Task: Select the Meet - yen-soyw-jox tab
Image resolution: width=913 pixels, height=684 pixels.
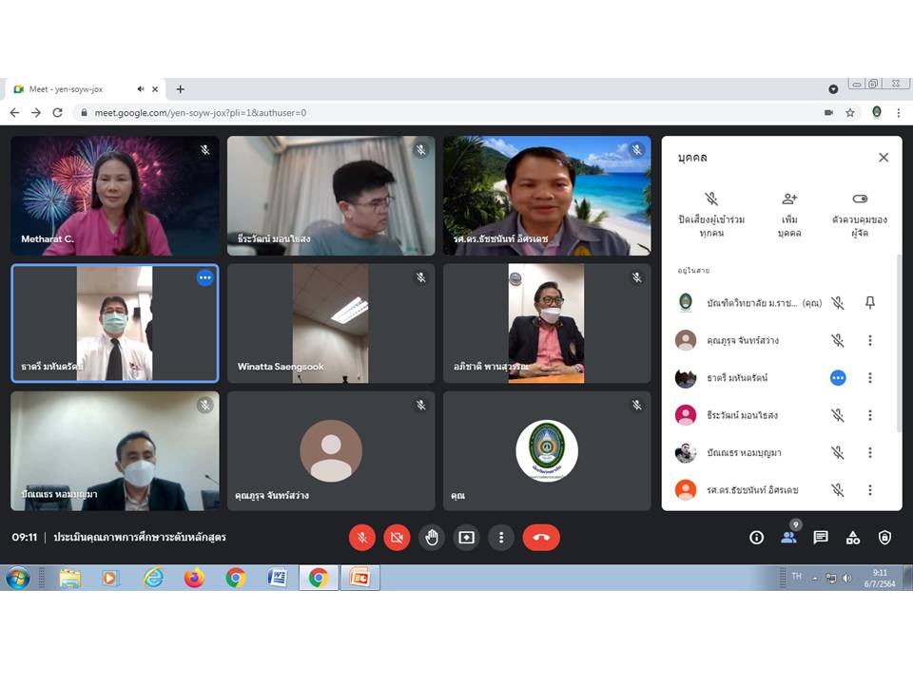Action: [85, 89]
